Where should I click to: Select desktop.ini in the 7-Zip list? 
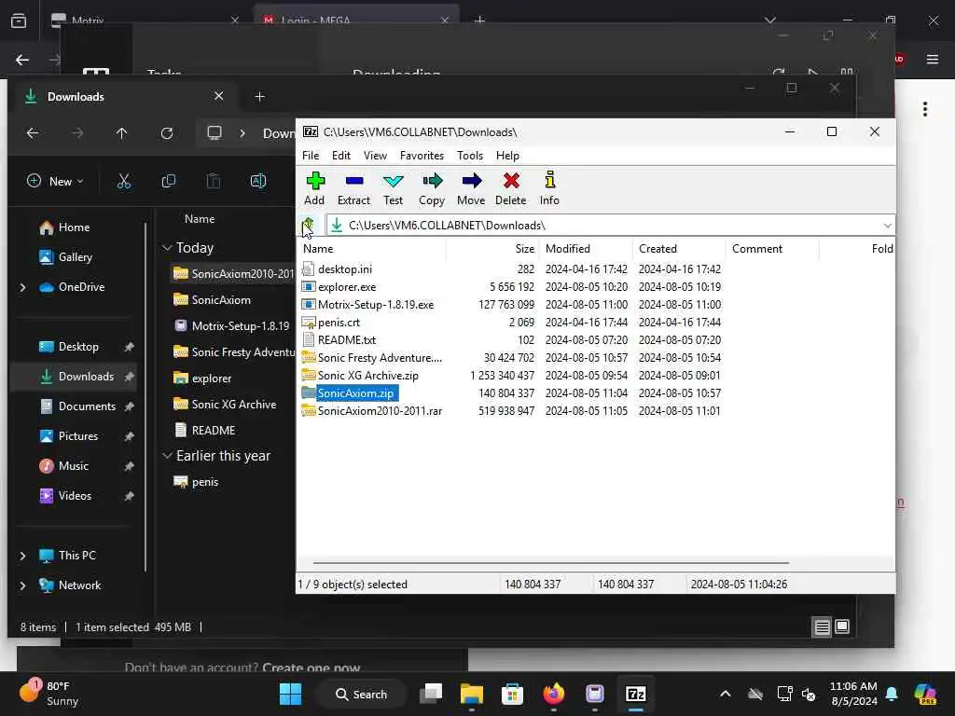click(345, 269)
